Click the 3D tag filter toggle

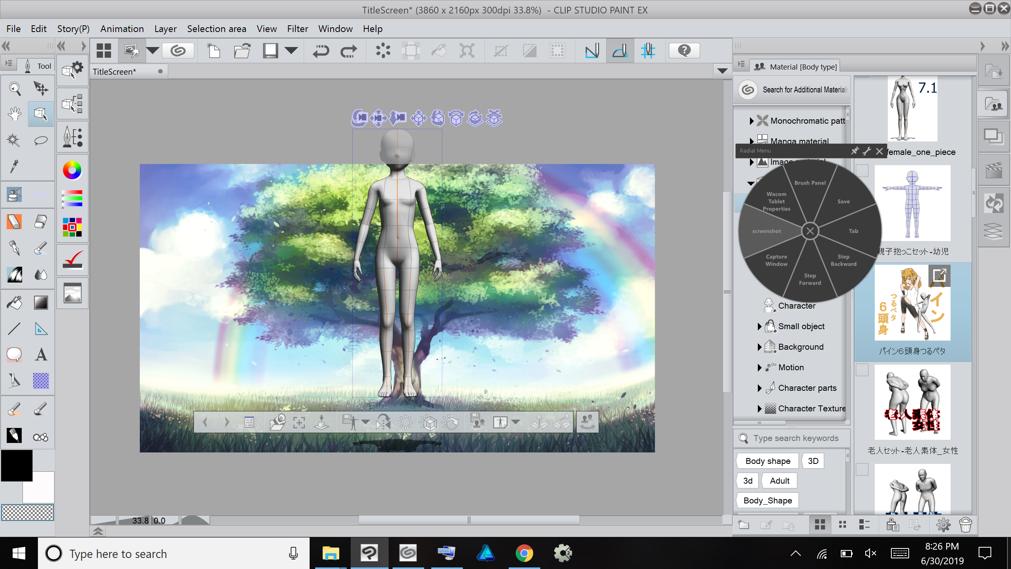pos(813,461)
